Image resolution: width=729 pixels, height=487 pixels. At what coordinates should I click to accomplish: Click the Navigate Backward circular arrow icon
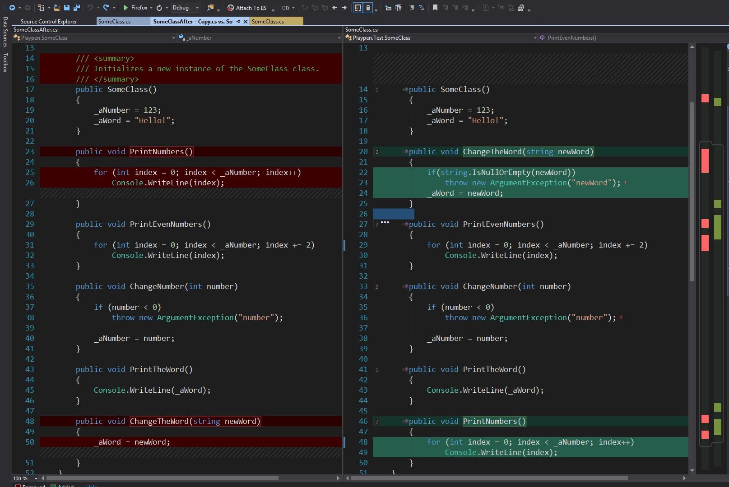[x=12, y=8]
